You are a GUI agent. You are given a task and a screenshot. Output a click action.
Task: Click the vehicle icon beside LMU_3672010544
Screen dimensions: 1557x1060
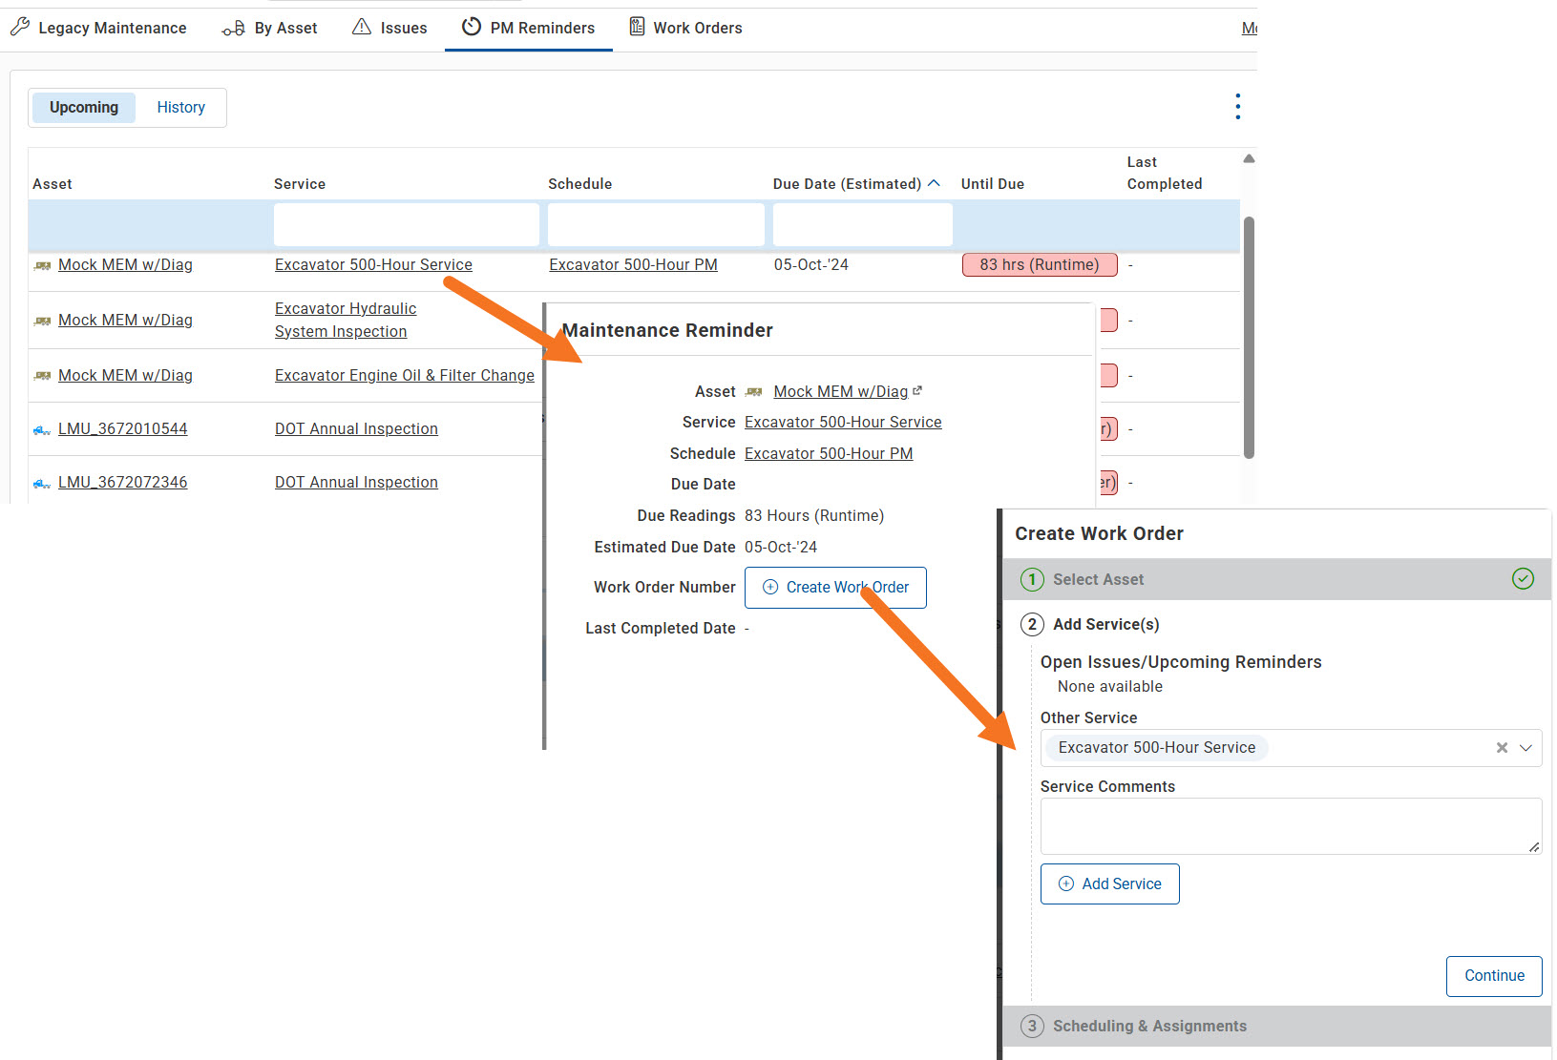pos(42,430)
